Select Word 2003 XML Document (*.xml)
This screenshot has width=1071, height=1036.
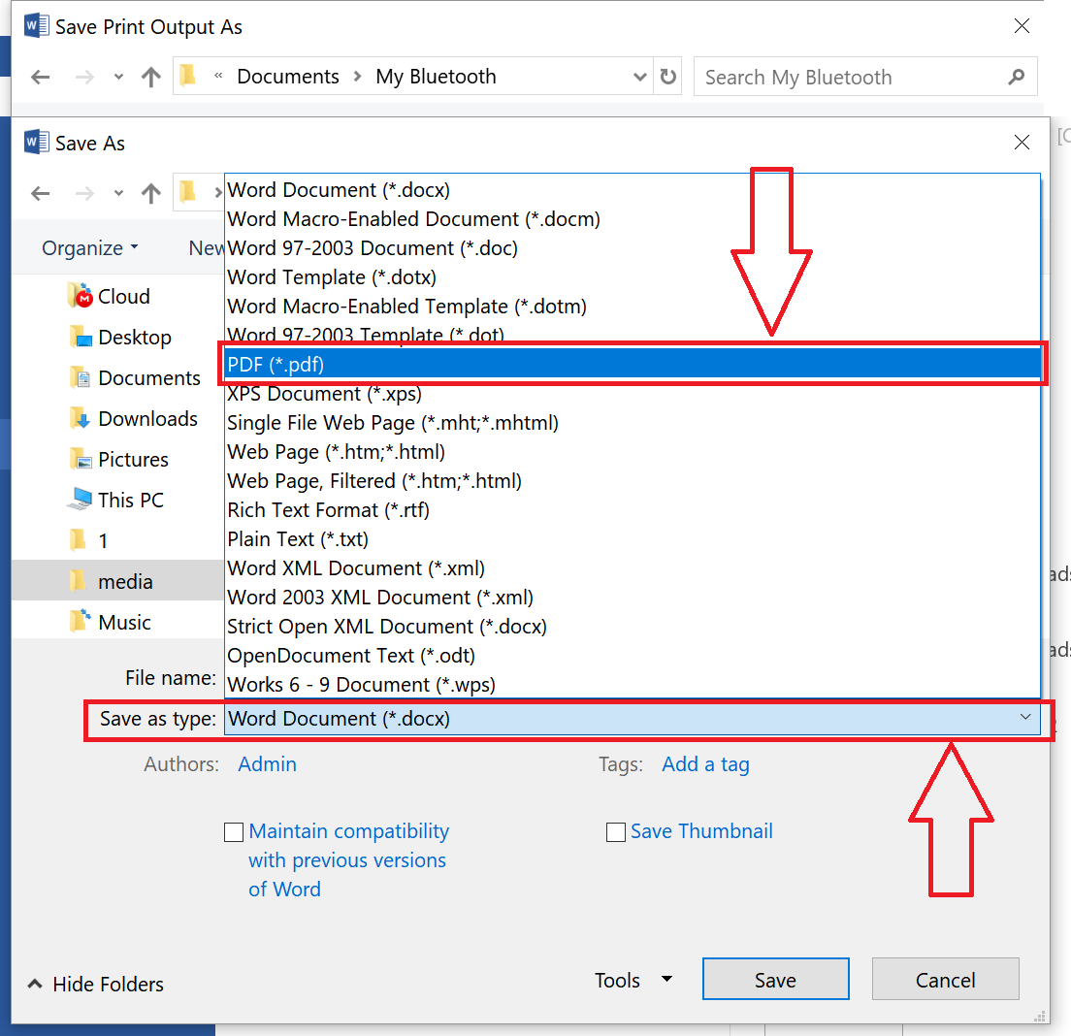(x=633, y=598)
